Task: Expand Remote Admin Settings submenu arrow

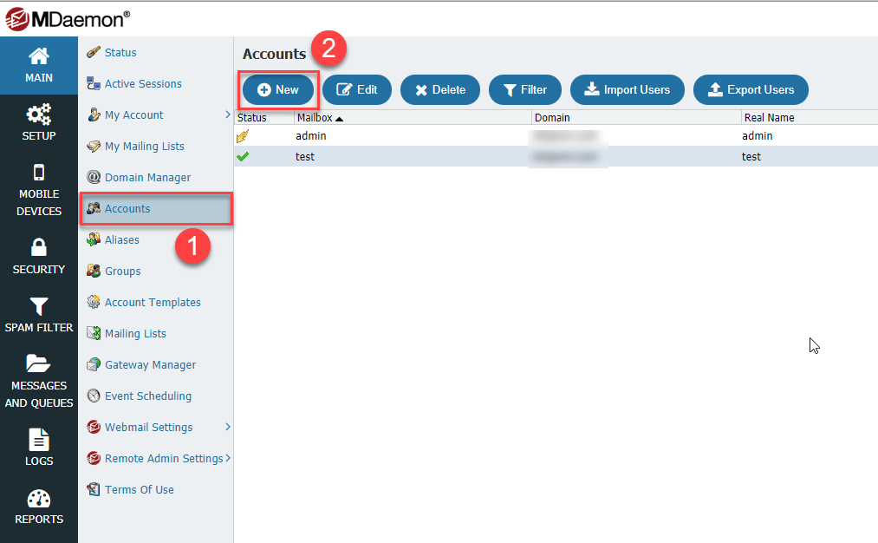Action: [x=228, y=458]
